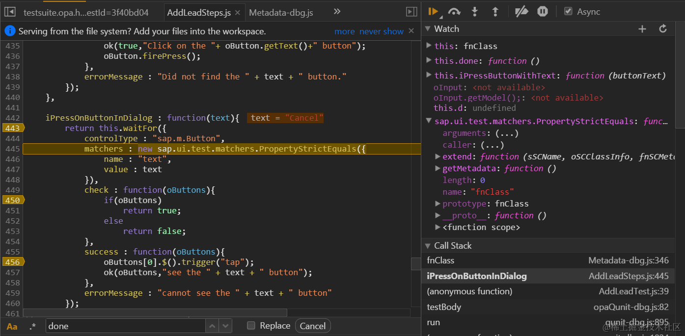Step over next function call
685x336 pixels.
pyautogui.click(x=454, y=11)
